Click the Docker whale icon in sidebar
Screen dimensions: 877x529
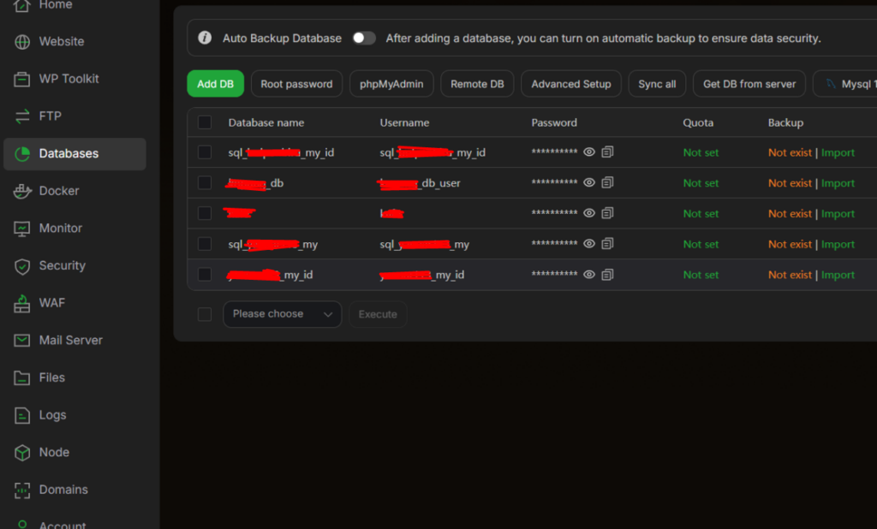[21, 191]
